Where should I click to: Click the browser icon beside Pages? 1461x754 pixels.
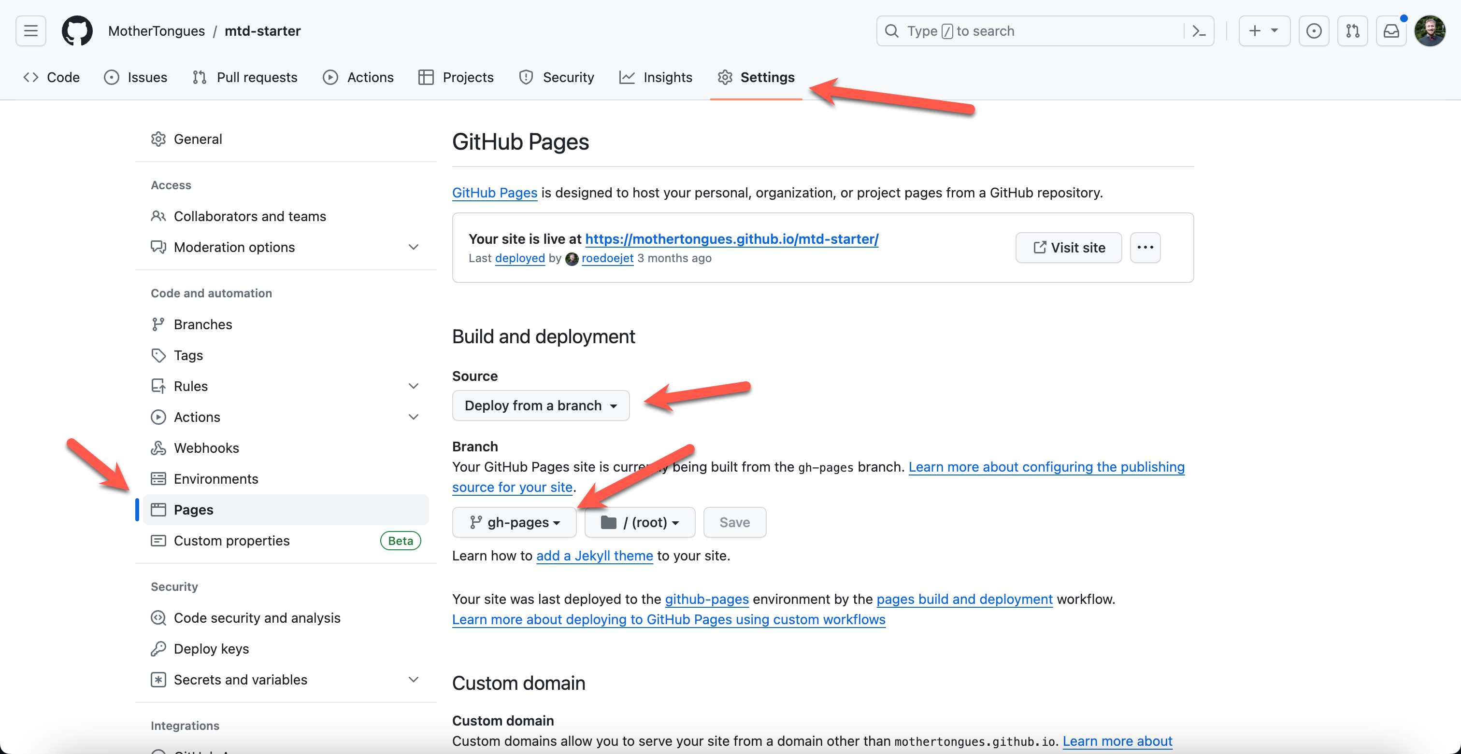(158, 510)
